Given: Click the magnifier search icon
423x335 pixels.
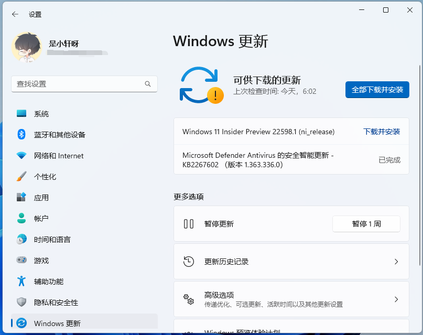Looking at the screenshot, I should (148, 84).
